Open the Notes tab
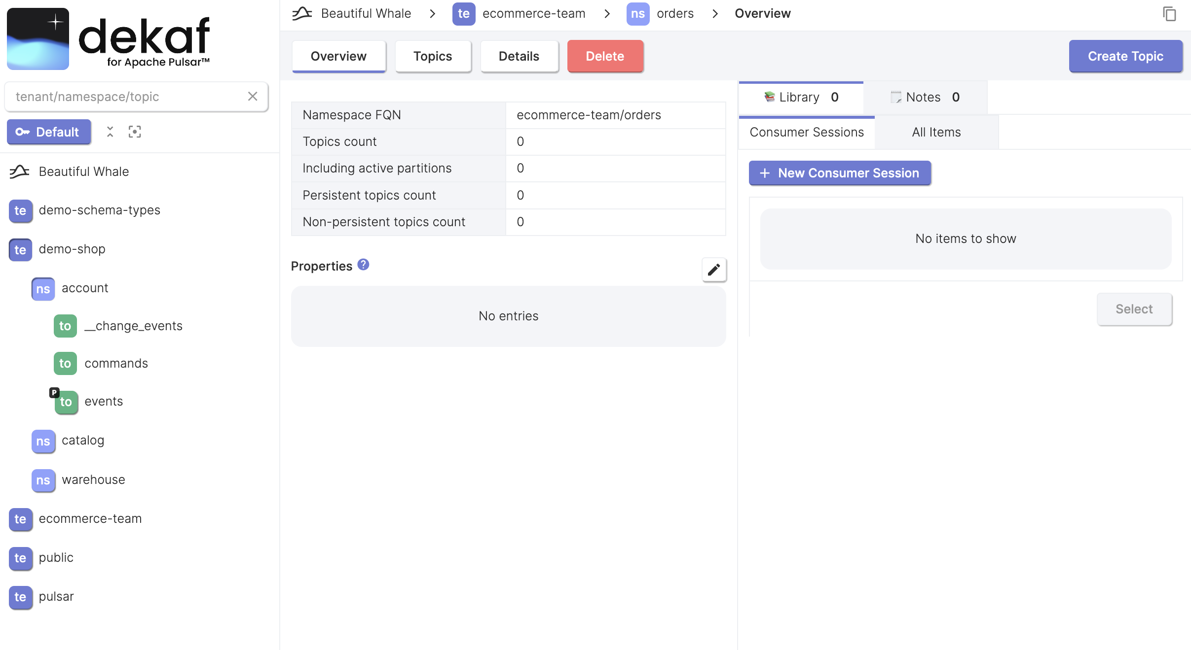Screen dimensions: 1191x650 pos(925,97)
